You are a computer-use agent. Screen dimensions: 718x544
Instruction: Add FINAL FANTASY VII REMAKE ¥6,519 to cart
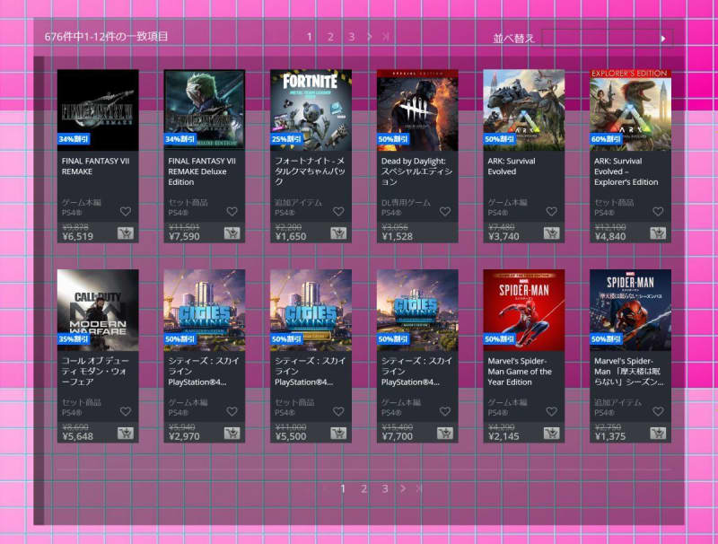125,233
